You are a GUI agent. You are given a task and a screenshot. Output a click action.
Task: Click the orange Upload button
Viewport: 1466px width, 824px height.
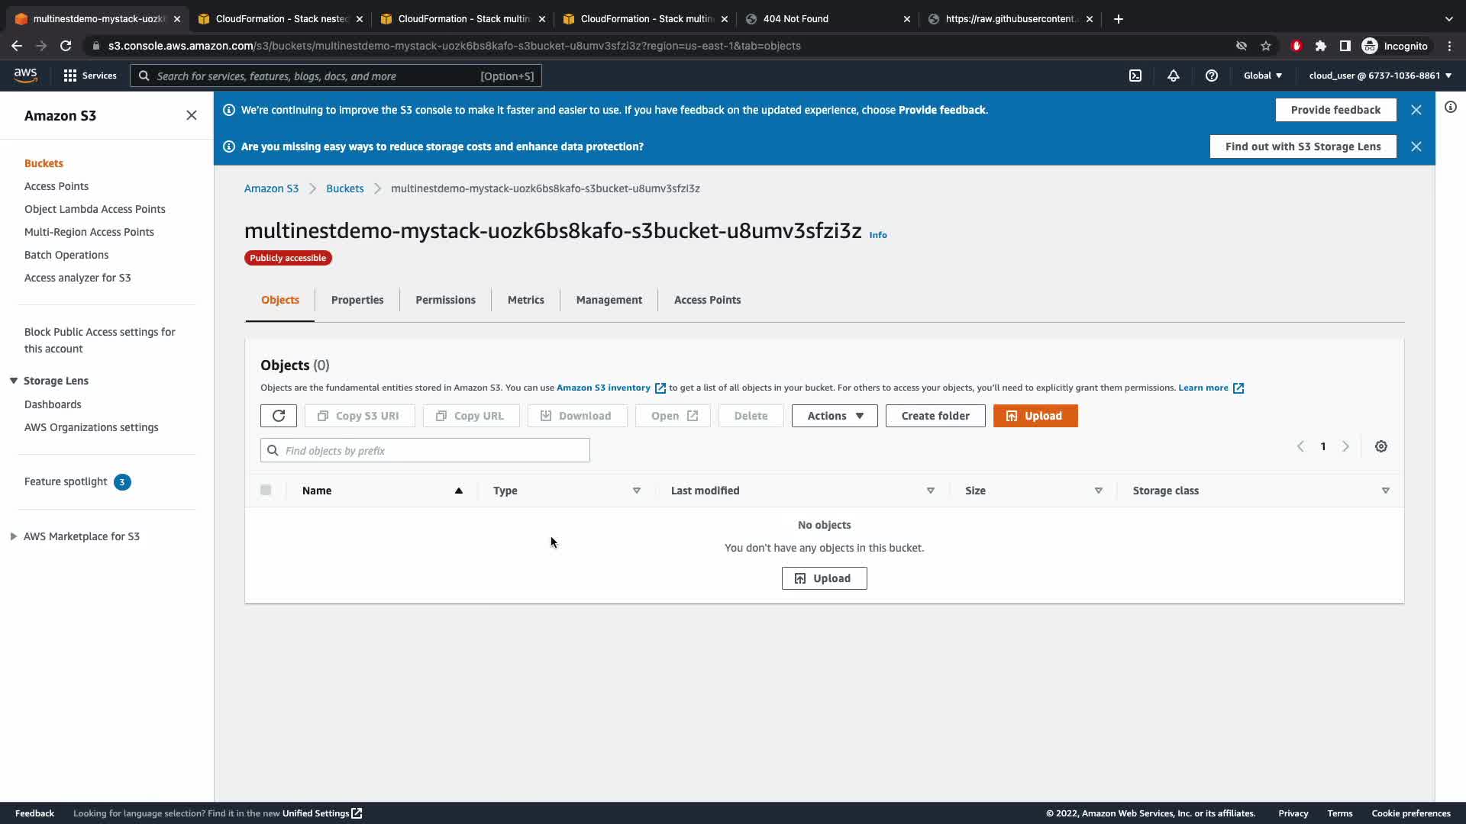pos(1035,416)
